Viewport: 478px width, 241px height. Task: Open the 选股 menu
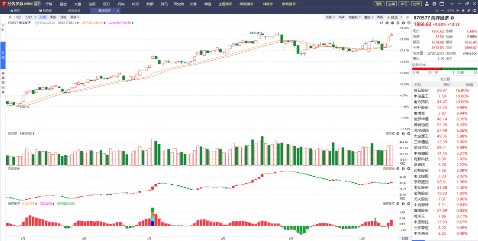[x=92, y=4]
